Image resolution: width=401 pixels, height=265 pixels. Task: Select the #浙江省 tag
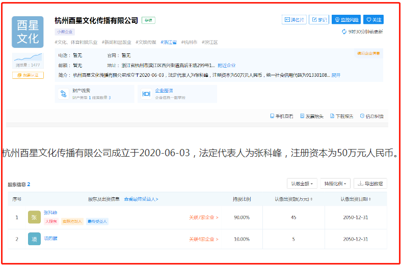click(169, 42)
